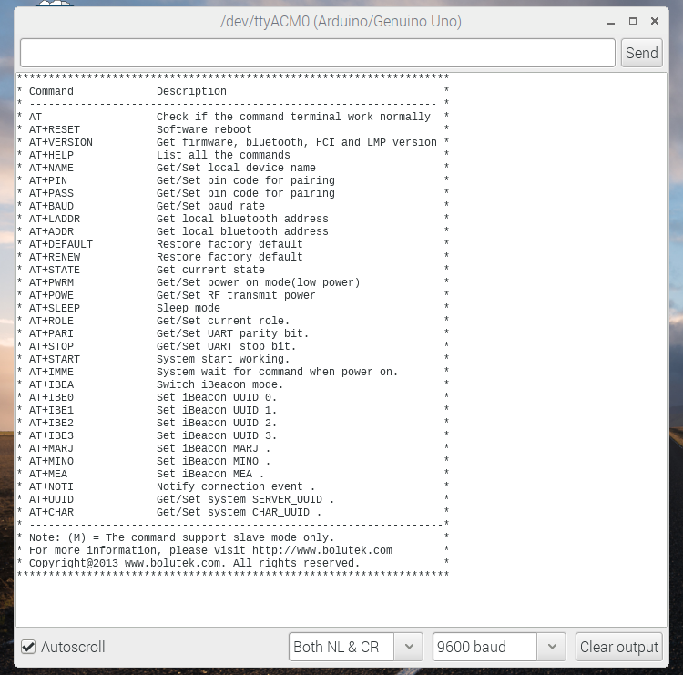Click the AT+IBE2 command text
Viewport: 683px width, 675px height.
pyautogui.click(x=51, y=424)
